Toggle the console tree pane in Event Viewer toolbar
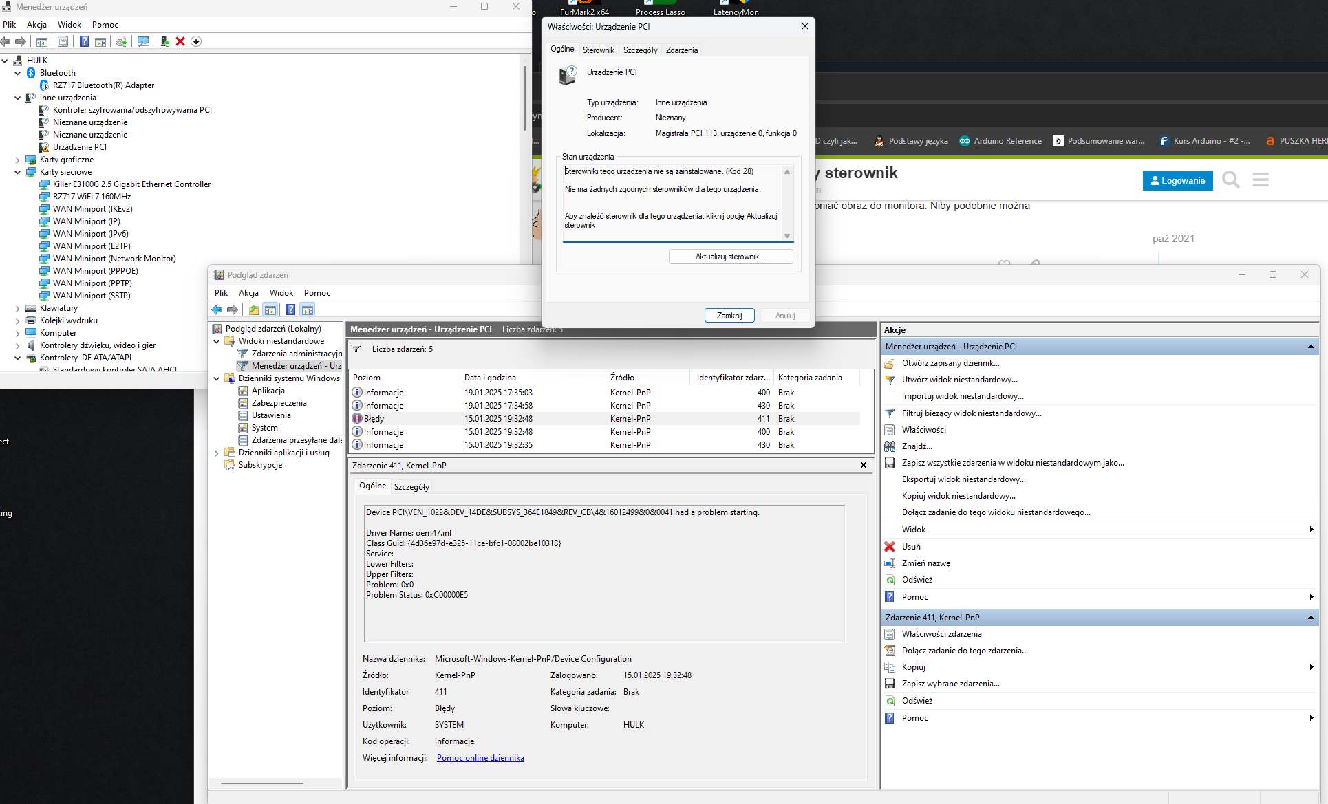Image resolution: width=1328 pixels, height=804 pixels. [270, 309]
